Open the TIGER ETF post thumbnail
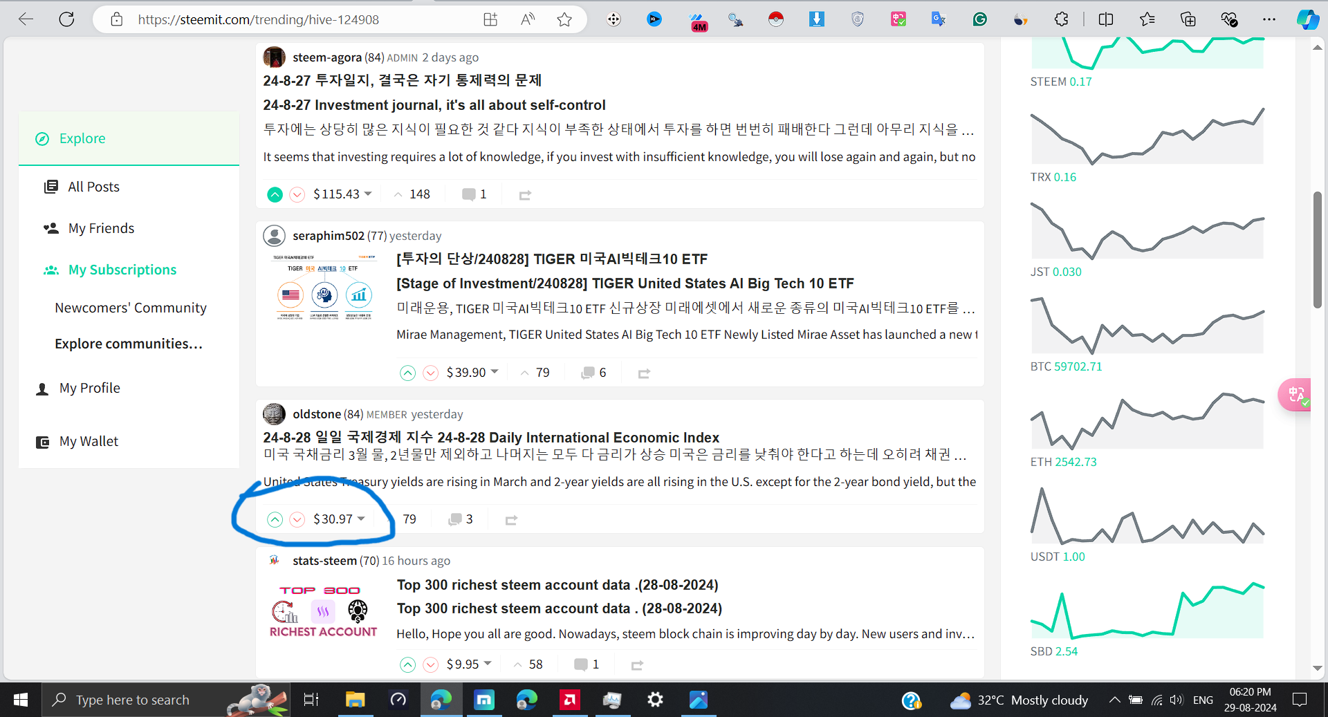The height and width of the screenshot is (717, 1328). click(x=324, y=287)
